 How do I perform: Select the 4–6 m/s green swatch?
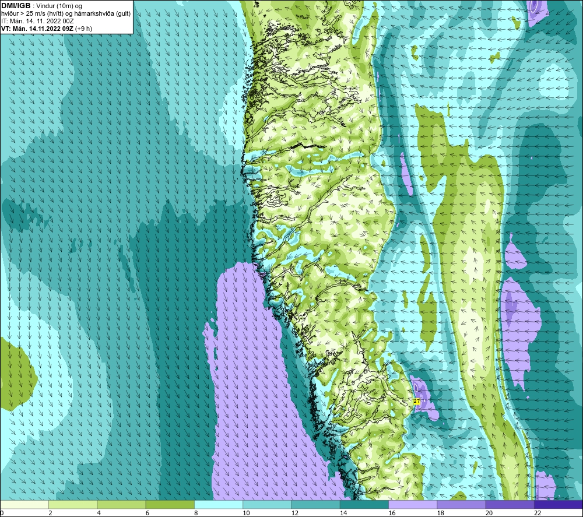pos(121,504)
